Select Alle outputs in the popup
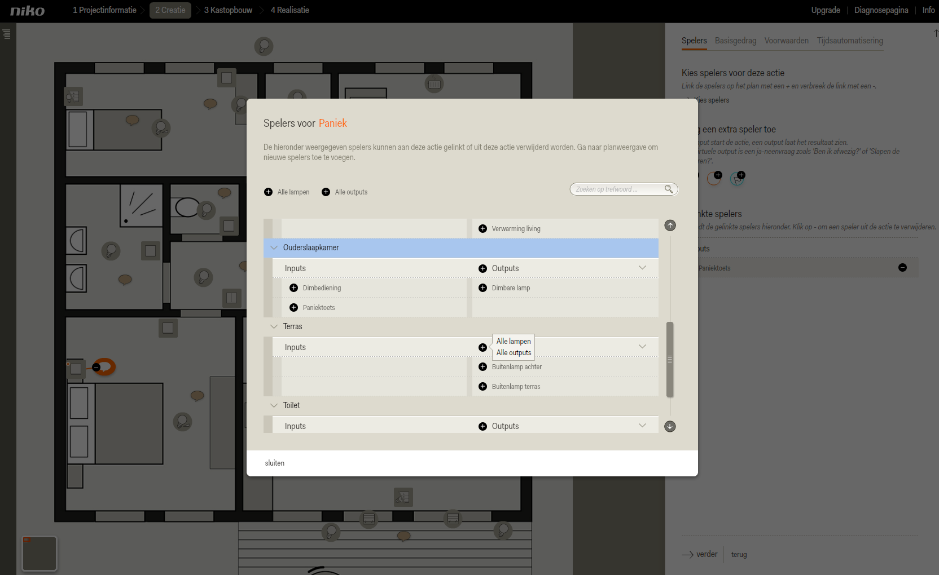 (514, 353)
